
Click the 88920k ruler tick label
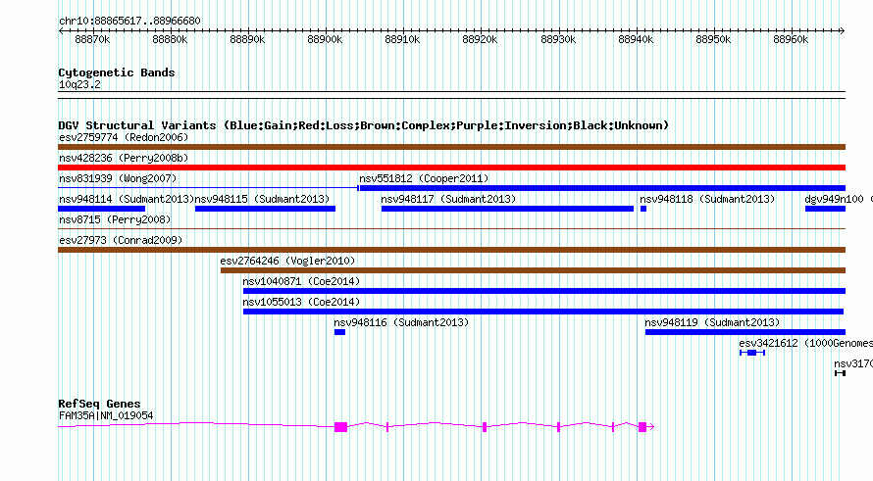480,39
